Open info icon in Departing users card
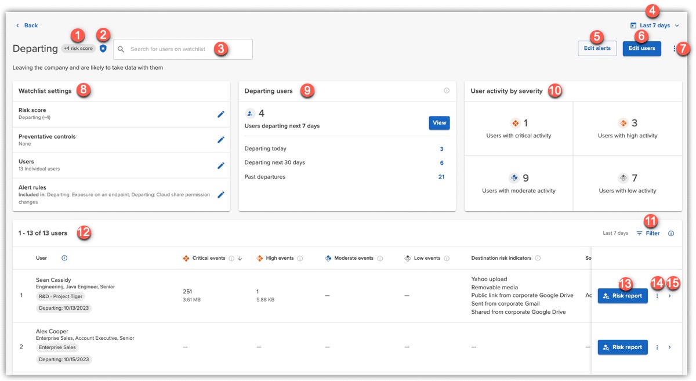 click(x=447, y=91)
